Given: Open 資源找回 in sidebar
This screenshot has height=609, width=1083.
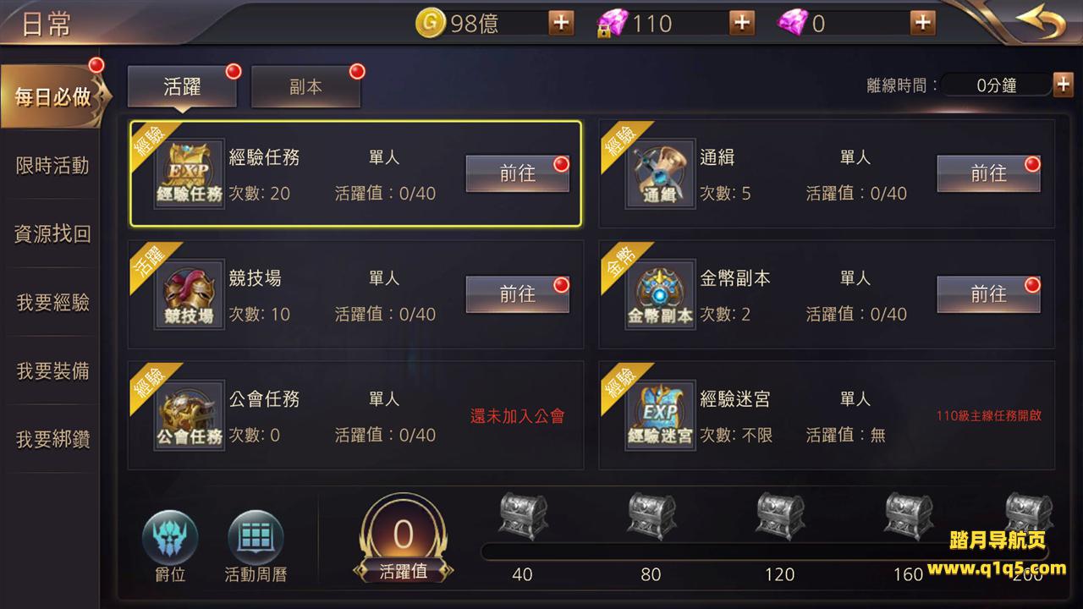Looking at the screenshot, I should point(52,234).
